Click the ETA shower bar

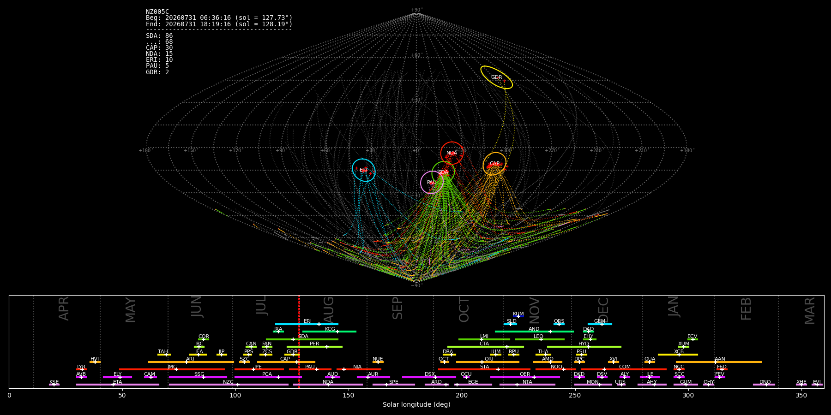[x=118, y=385]
